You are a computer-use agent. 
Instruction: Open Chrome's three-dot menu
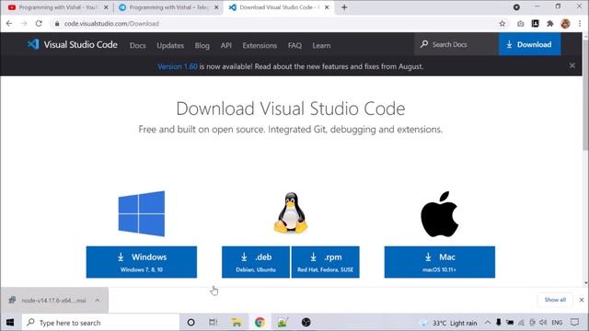580,24
